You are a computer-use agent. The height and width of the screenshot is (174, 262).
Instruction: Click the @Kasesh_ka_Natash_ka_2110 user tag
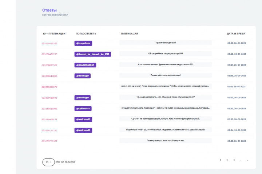pyautogui.click(x=92, y=54)
